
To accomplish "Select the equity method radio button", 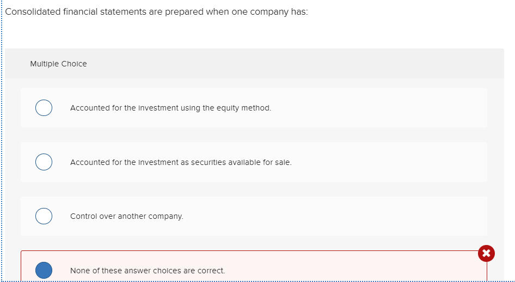I will 44,108.
